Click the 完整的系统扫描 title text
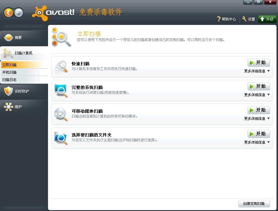The image size is (278, 211). click(87, 88)
